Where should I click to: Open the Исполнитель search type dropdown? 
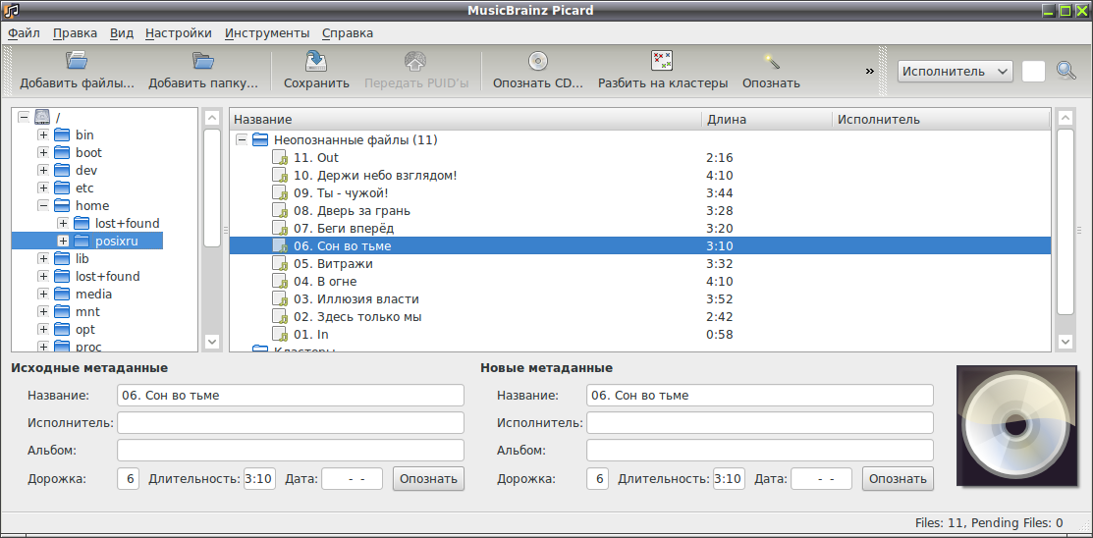pos(955,71)
